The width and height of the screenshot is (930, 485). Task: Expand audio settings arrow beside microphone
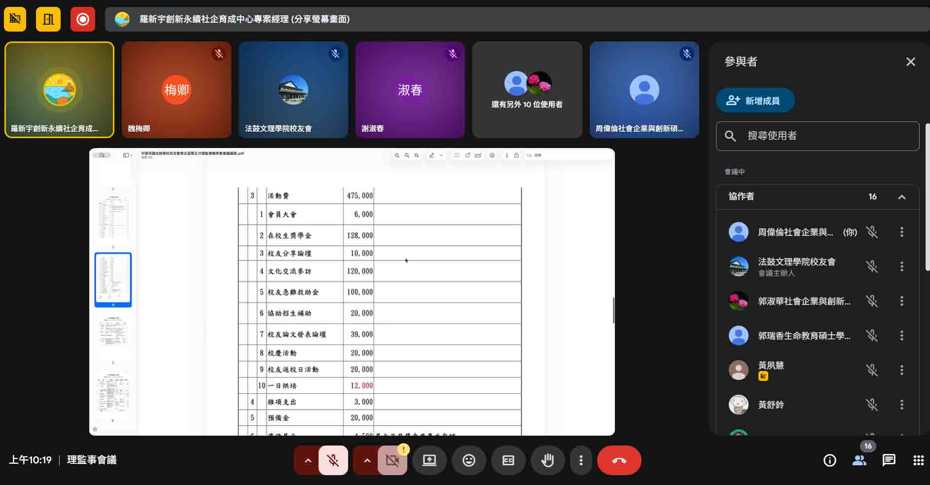(x=308, y=460)
